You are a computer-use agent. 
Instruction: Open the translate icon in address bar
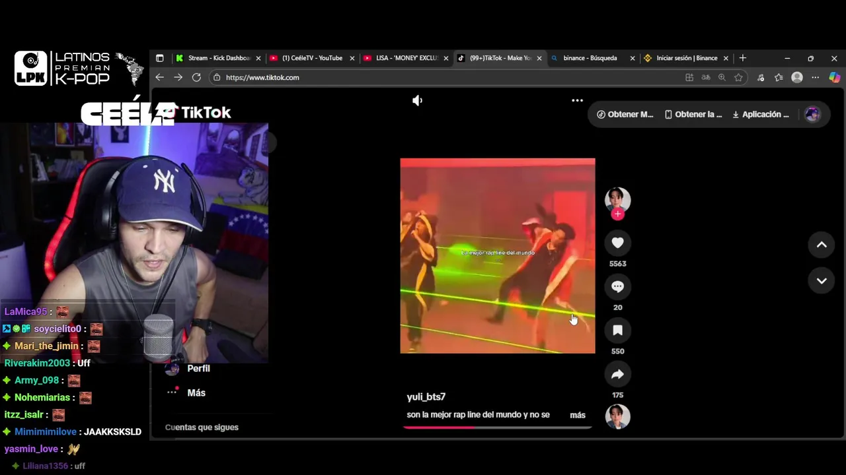click(x=706, y=77)
